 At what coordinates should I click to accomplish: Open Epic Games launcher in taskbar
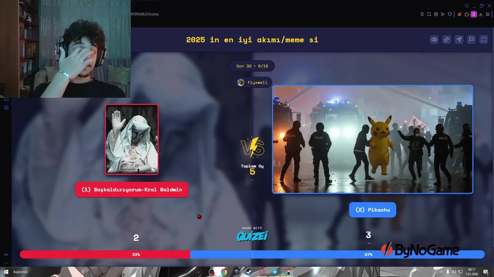point(237,272)
